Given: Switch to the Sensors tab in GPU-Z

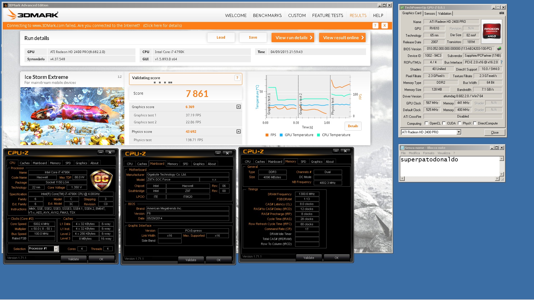Looking at the screenshot, I should pyautogui.click(x=429, y=14).
